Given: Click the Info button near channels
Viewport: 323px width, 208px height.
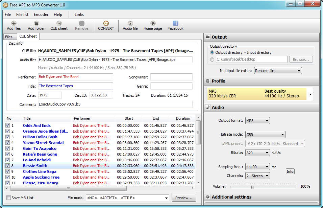Looking at the screenshot, I should [290, 171].
